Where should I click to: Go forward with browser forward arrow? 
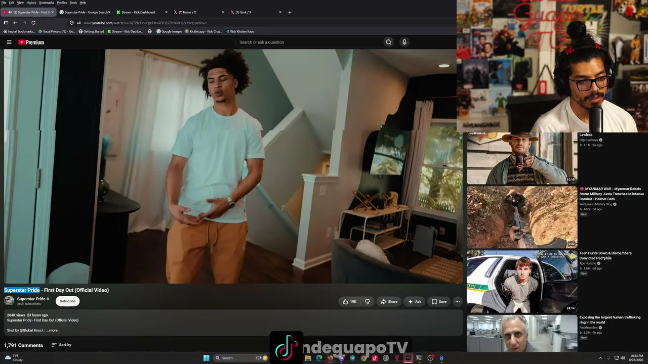(24, 23)
